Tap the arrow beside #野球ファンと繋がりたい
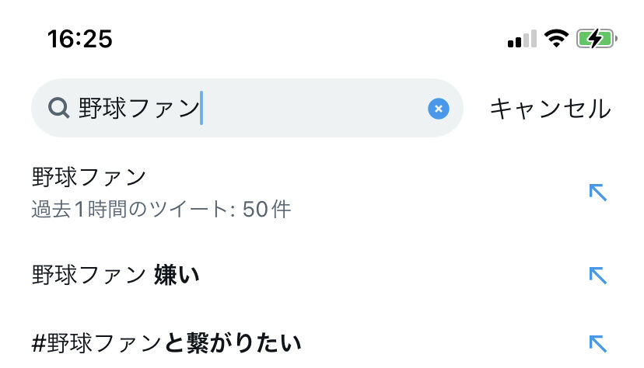Viewport: 644px width, 368px height. [597, 343]
